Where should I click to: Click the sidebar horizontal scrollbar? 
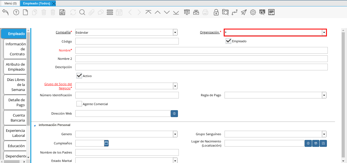[11, 161]
